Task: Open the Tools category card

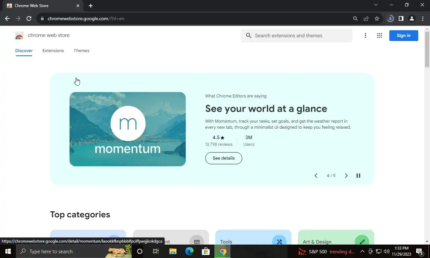Action: (253, 237)
